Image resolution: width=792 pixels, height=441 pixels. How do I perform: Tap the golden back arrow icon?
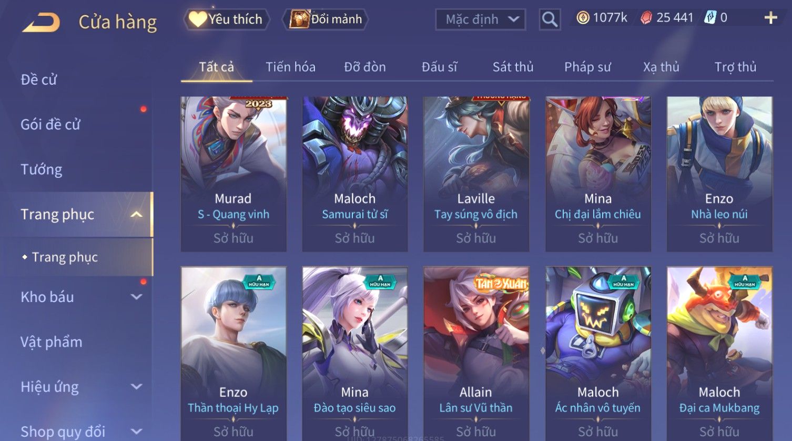point(41,23)
